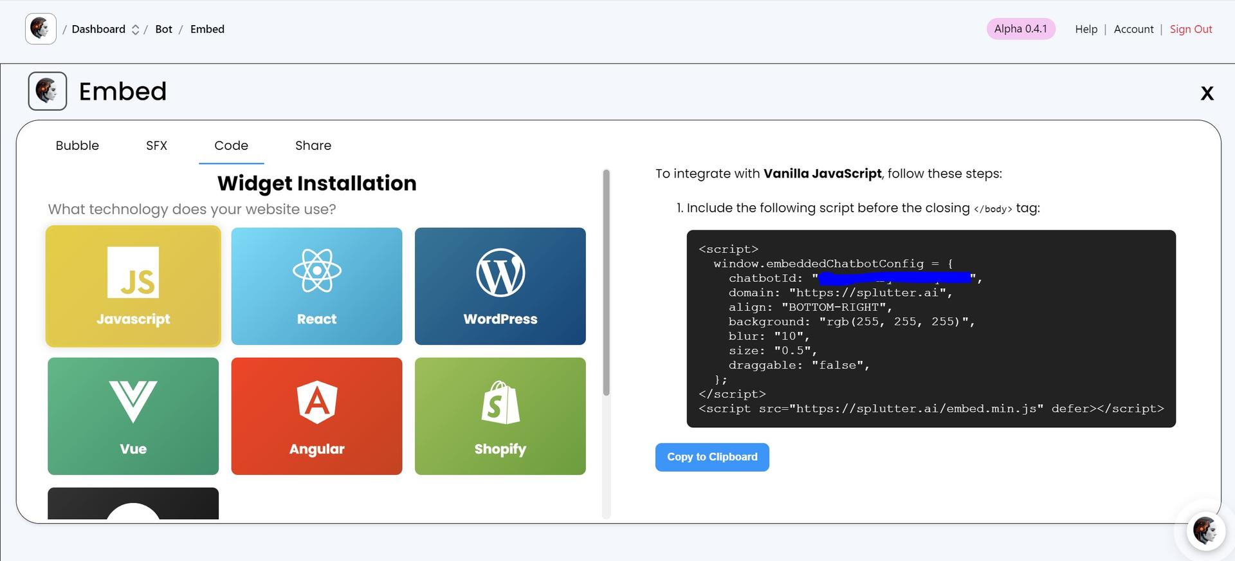Click the 'Widget Installation' heading
This screenshot has height=561, width=1235.
[x=316, y=183]
